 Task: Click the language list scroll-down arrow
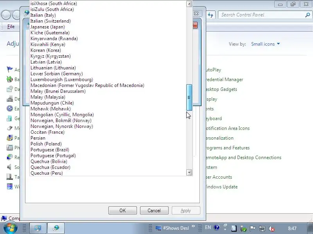tap(189, 172)
